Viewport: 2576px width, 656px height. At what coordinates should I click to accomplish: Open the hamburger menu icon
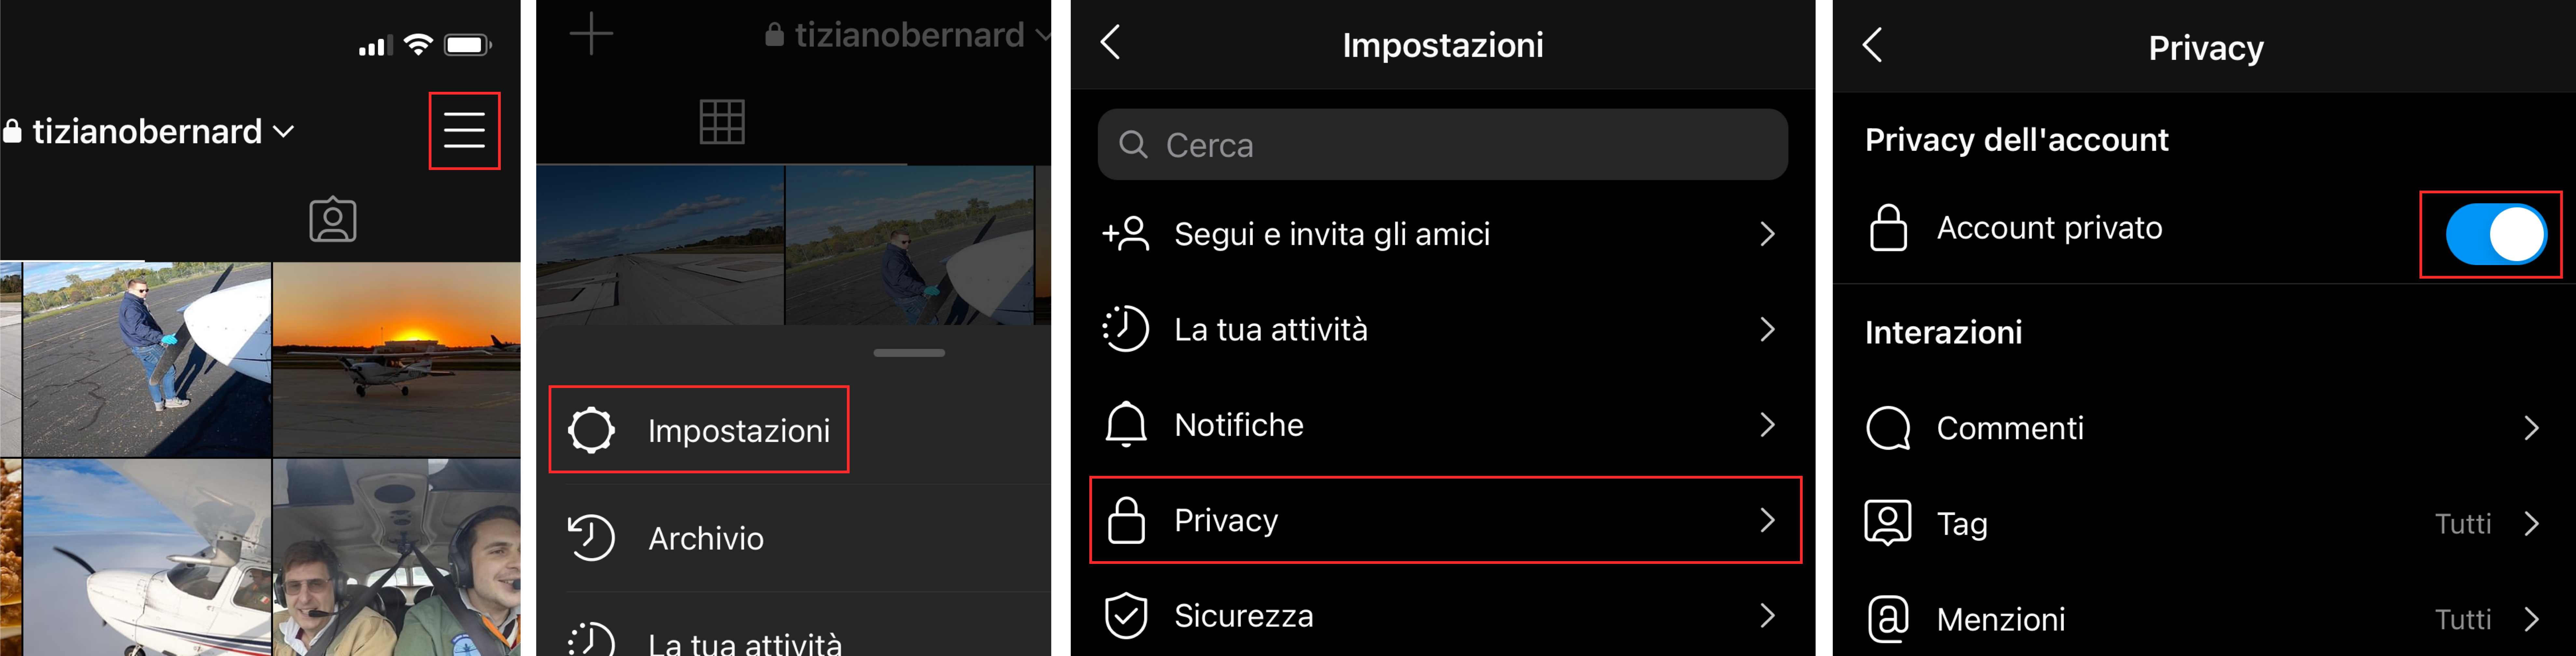coord(464,131)
